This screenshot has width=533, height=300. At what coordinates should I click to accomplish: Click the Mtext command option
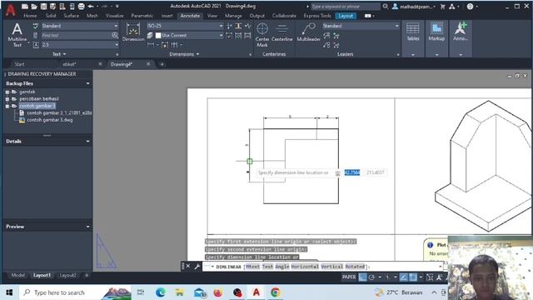pos(252,267)
